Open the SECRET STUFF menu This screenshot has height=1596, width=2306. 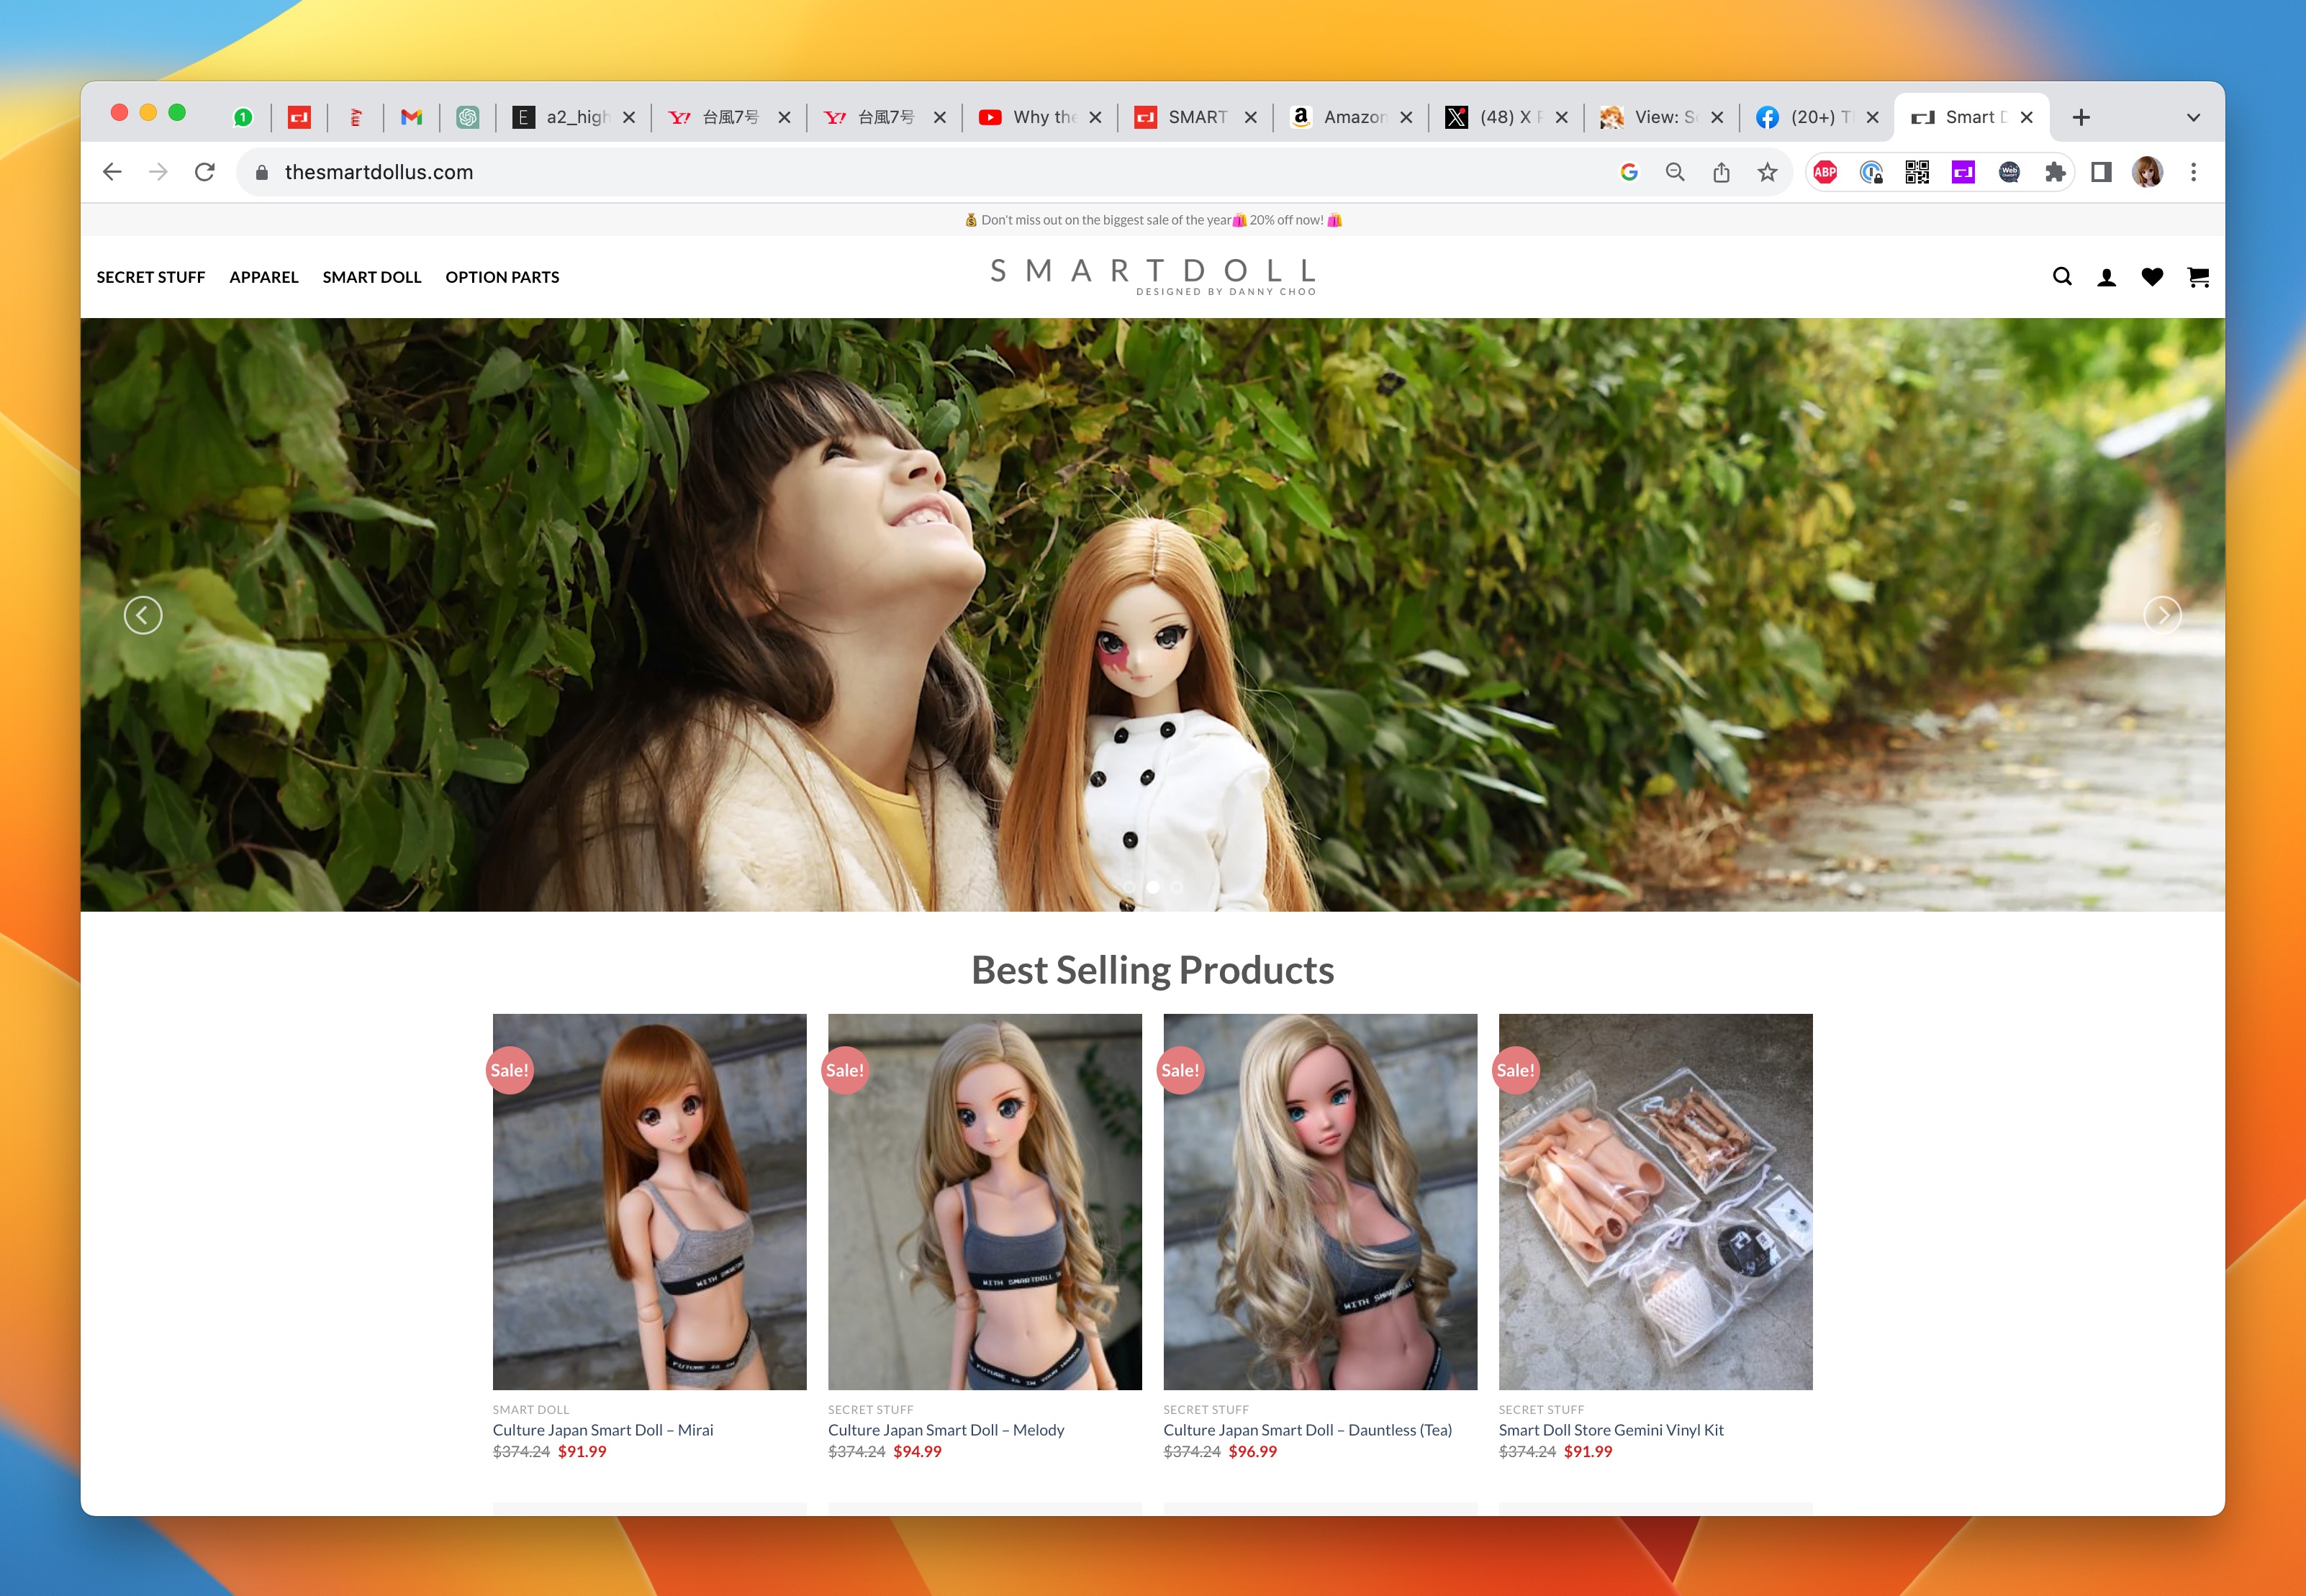151,277
